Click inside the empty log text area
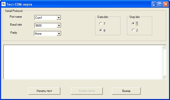The height and width of the screenshot is (100, 170). pyautogui.click(x=83, y=62)
